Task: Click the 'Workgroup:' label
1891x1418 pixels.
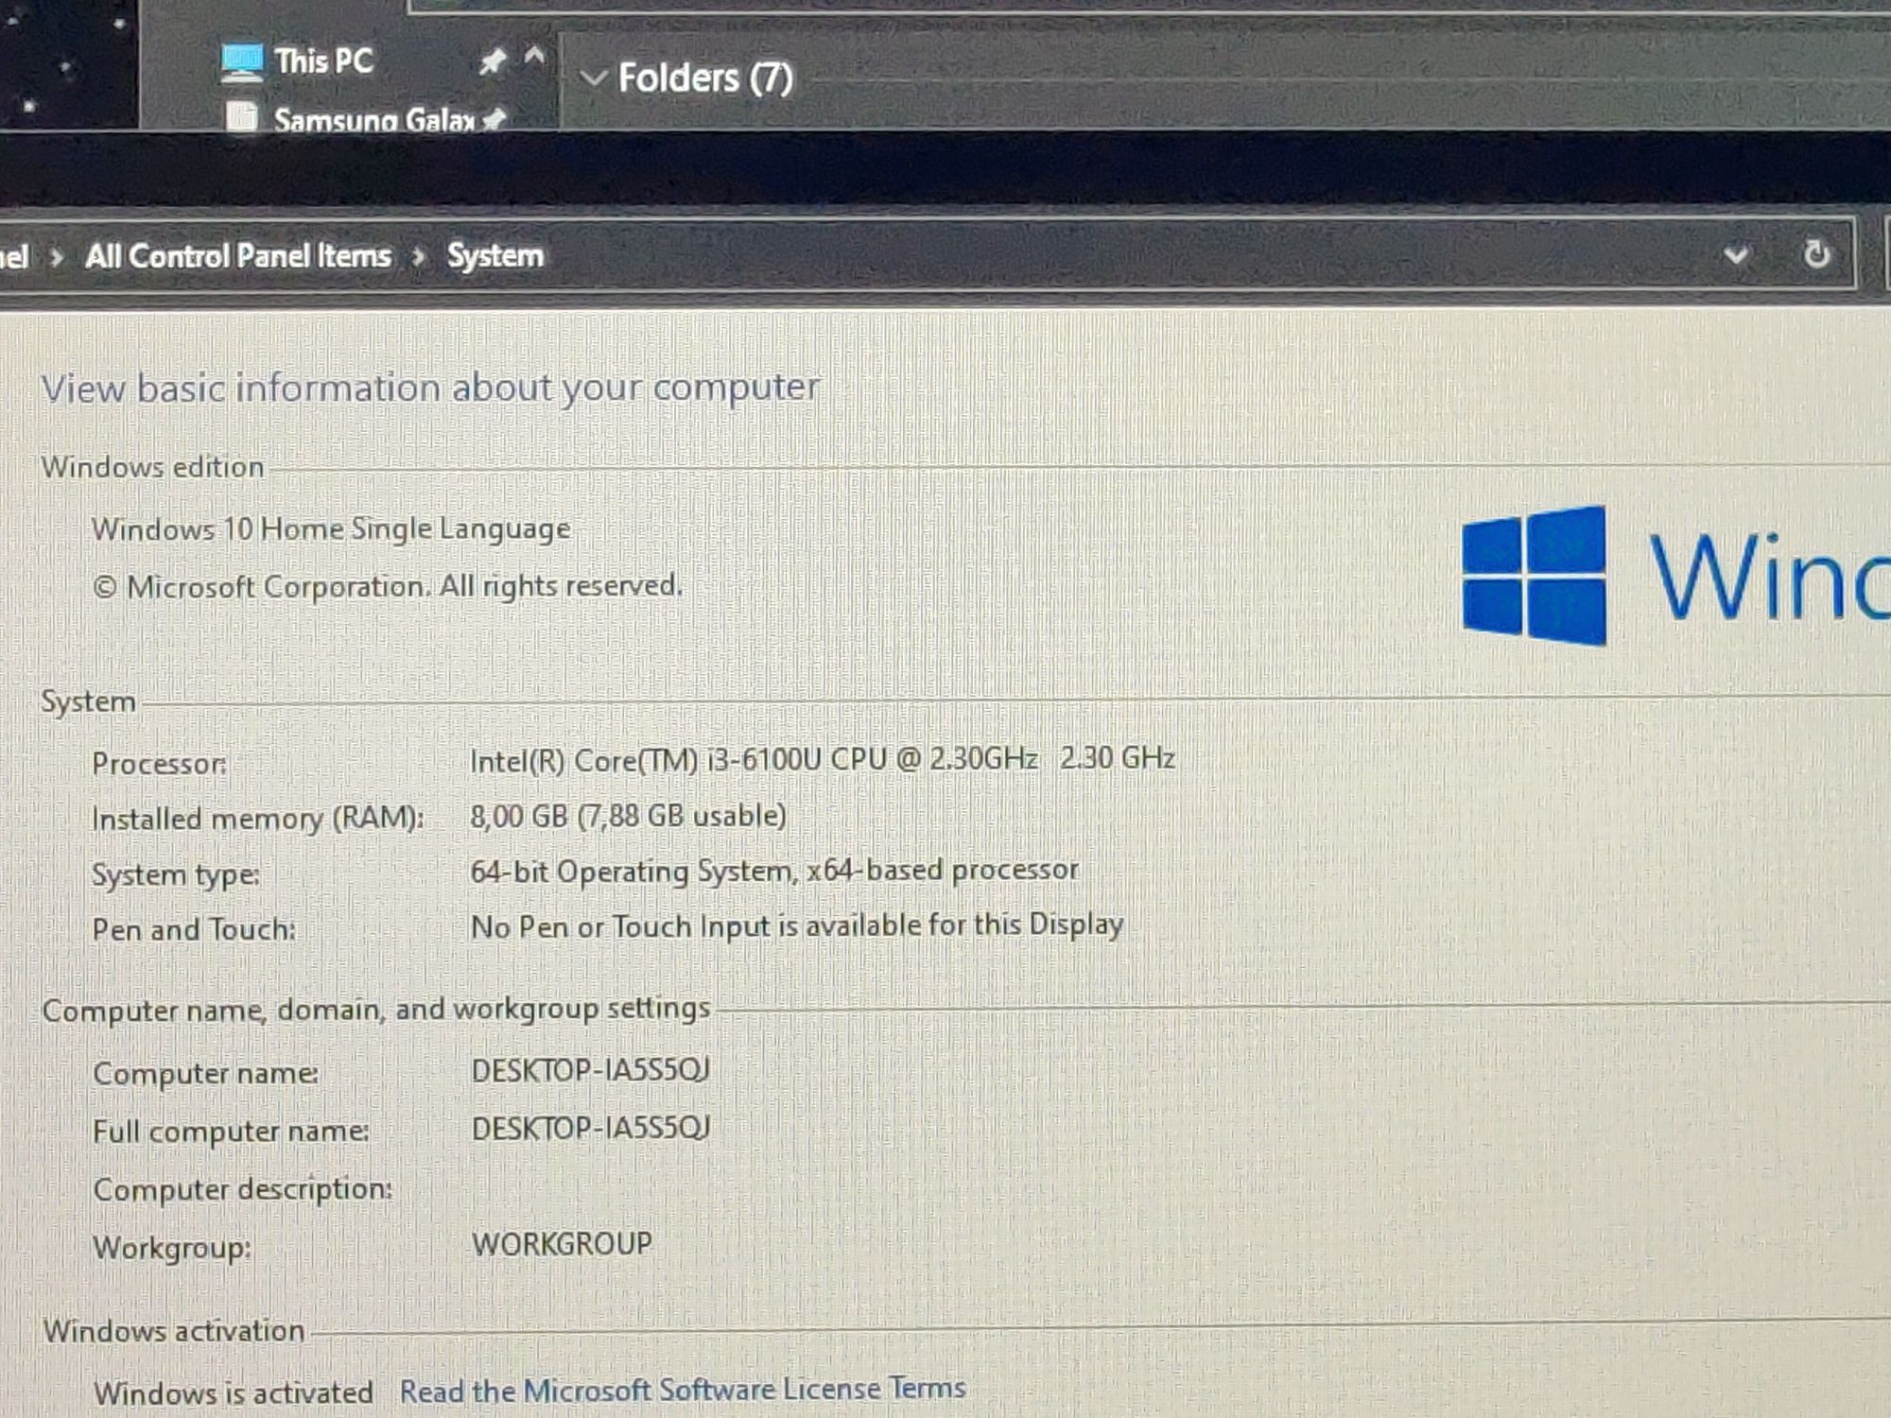Action: (172, 1249)
